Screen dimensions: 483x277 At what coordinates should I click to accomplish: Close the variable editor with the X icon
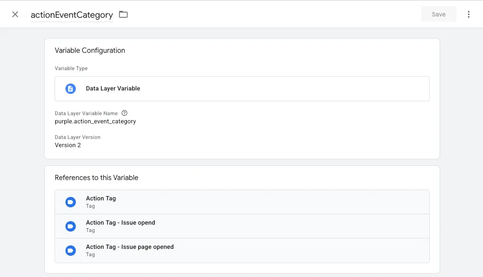15,14
